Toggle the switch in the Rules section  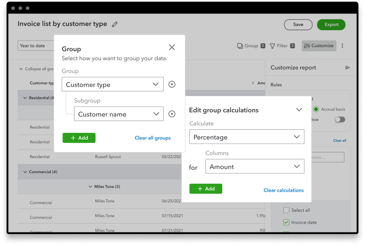click(x=340, y=120)
